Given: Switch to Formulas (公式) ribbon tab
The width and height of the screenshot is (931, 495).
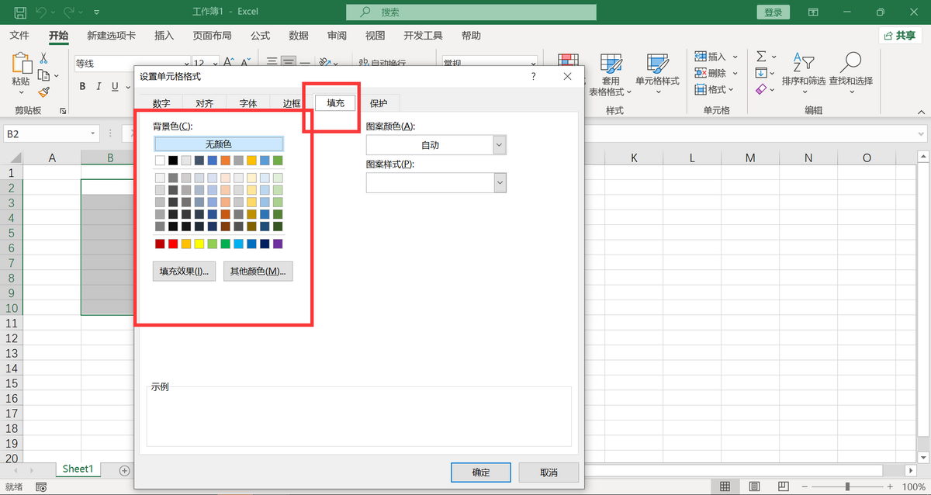Looking at the screenshot, I should [x=260, y=36].
